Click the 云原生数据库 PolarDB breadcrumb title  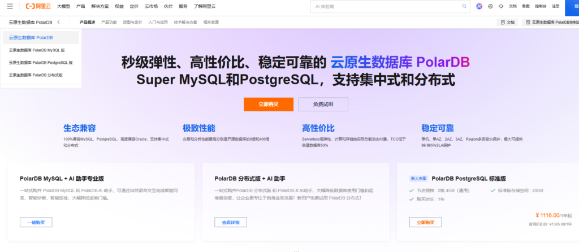[x=31, y=22]
